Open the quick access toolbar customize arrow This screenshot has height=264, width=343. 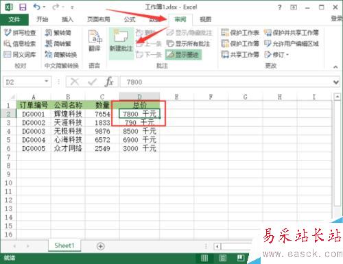[x=72, y=8]
